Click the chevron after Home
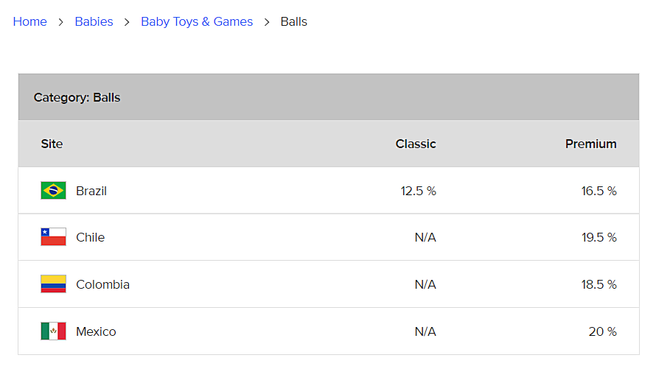The height and width of the screenshot is (369, 656). pyautogui.click(x=60, y=22)
